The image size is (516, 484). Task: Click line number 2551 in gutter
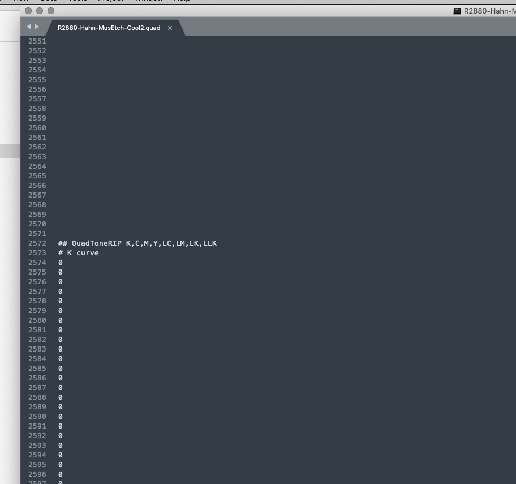37,41
